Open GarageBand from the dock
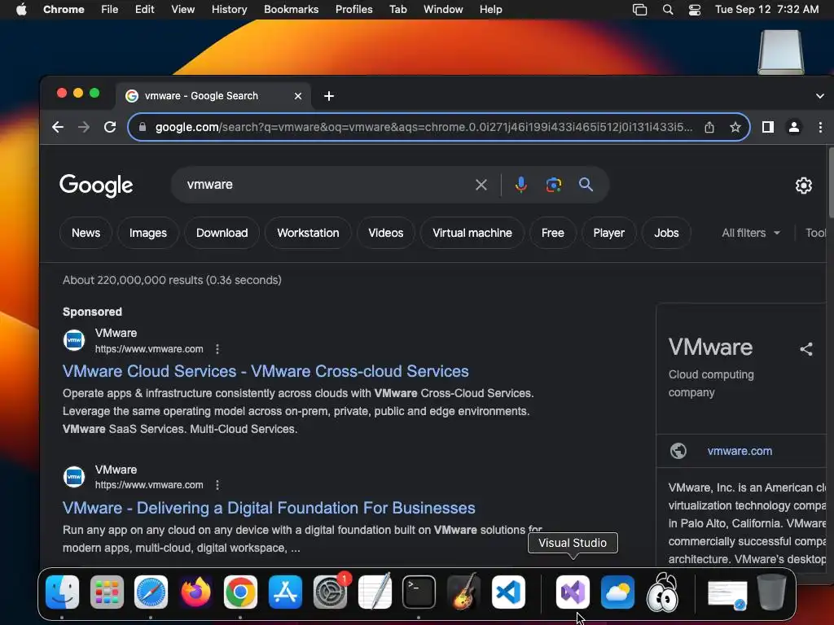The height and width of the screenshot is (625, 834). (463, 592)
